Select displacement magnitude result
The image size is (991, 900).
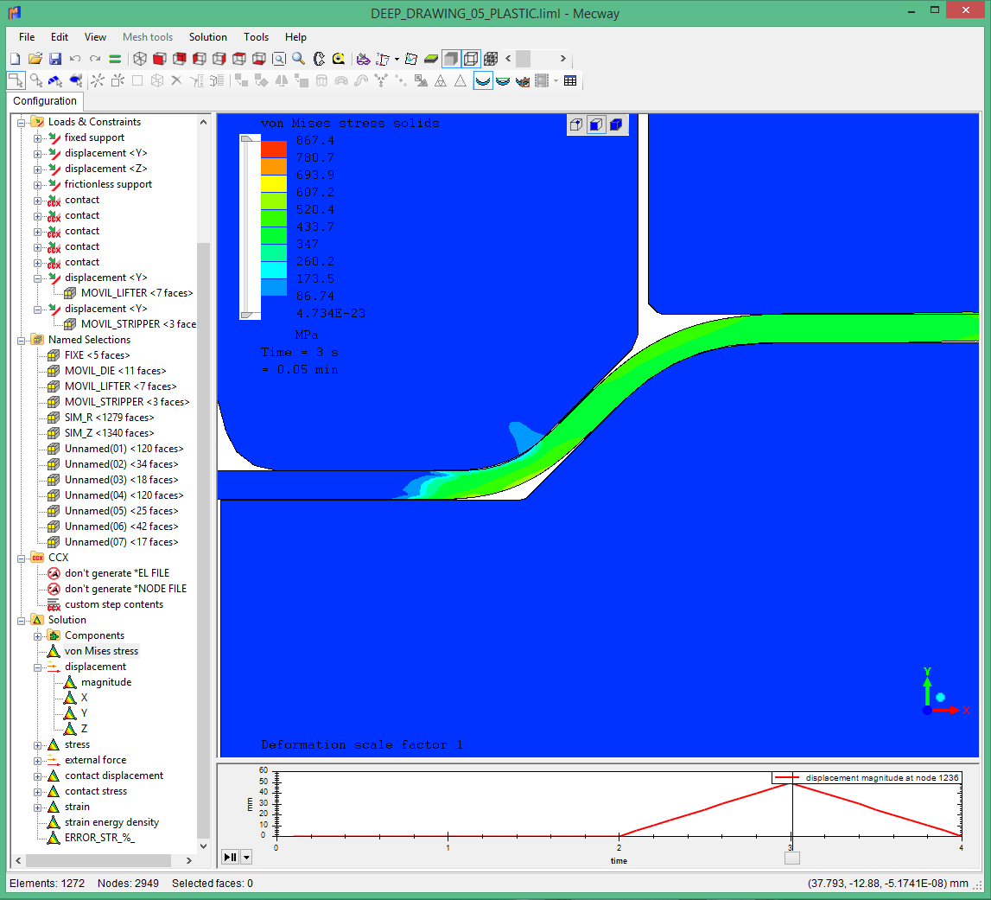[x=106, y=682]
